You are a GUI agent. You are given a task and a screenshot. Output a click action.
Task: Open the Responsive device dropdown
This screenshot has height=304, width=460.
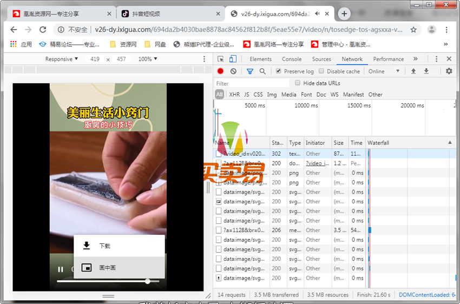coord(62,59)
